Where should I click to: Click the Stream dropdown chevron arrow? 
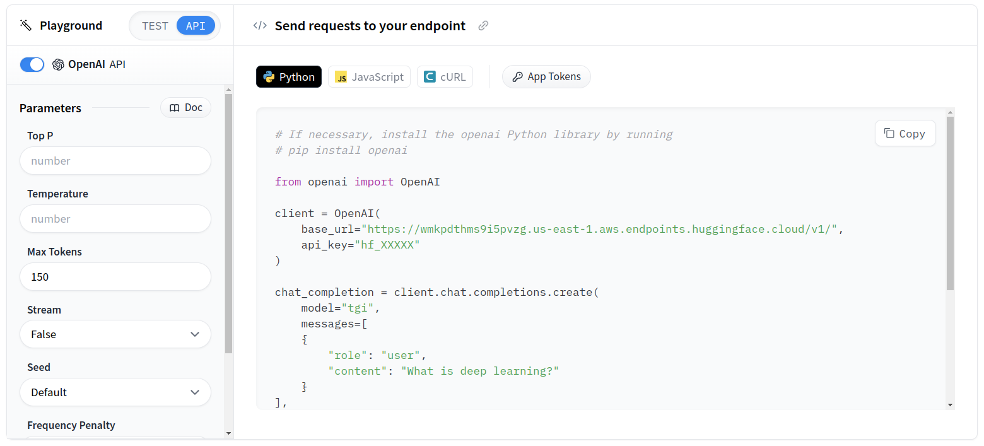pyautogui.click(x=195, y=334)
